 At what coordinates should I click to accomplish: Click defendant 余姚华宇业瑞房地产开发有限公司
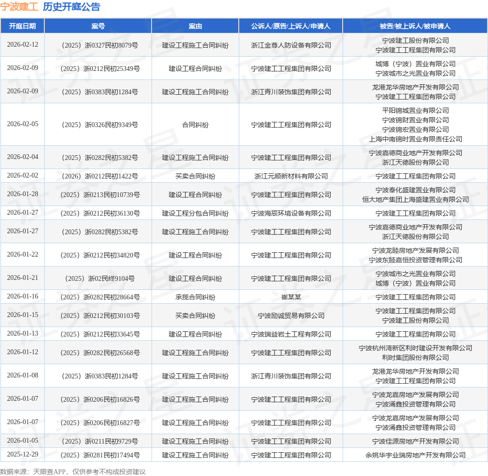point(416,456)
